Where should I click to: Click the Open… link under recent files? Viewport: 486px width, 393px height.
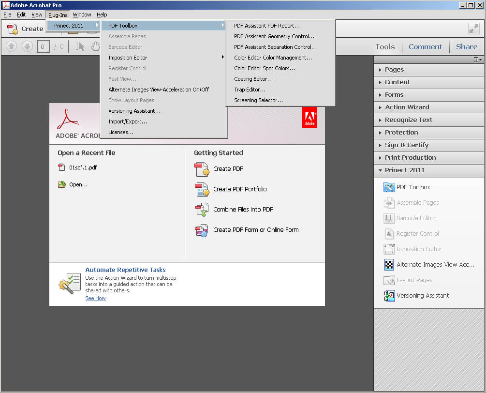pos(78,184)
